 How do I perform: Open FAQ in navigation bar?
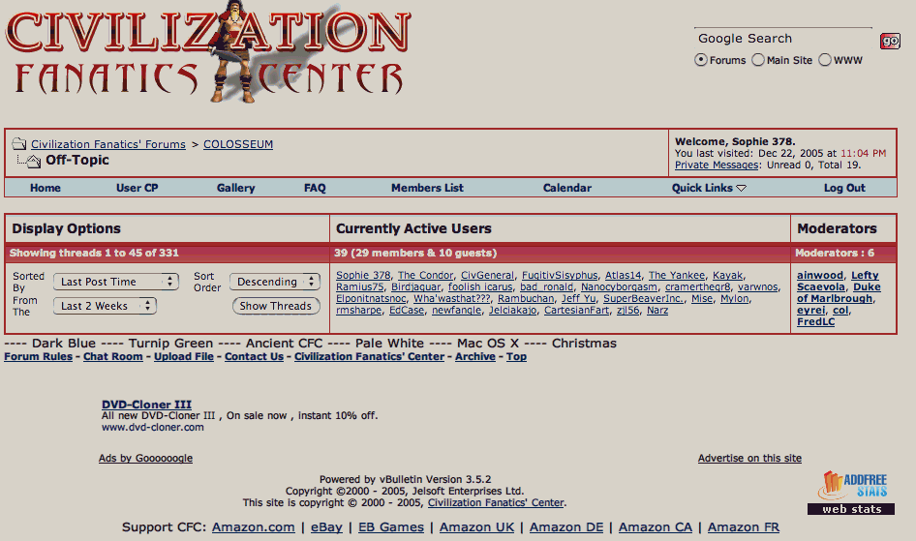pyautogui.click(x=315, y=188)
